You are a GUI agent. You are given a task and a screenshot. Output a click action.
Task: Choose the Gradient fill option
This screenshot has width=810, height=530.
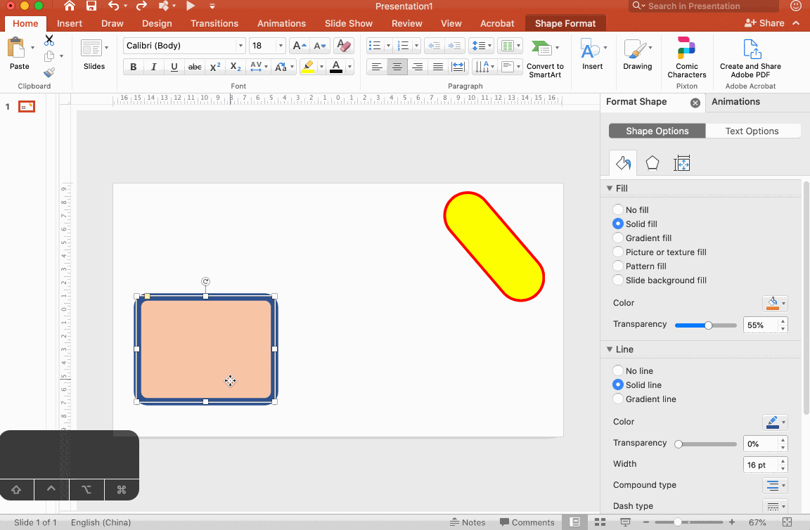pos(618,238)
